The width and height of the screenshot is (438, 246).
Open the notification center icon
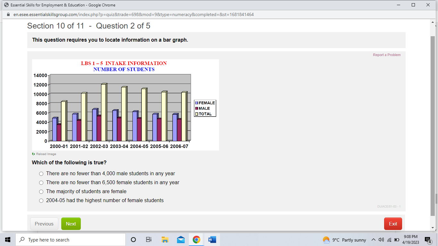[428, 240]
